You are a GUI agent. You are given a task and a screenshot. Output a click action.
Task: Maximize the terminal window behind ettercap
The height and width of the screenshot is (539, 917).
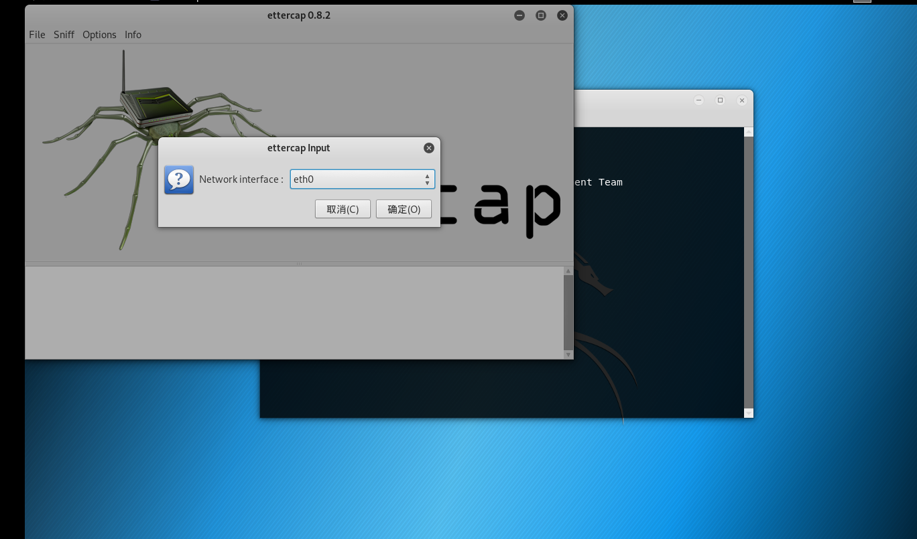pyautogui.click(x=720, y=100)
